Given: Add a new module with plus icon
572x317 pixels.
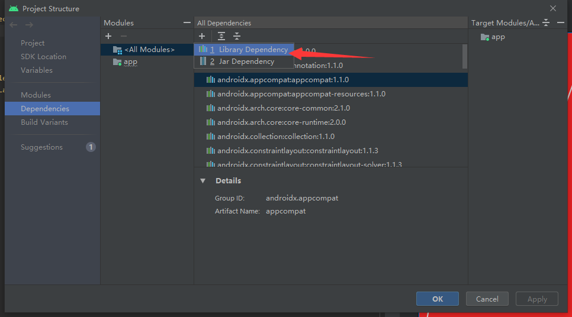Looking at the screenshot, I should pos(108,36).
